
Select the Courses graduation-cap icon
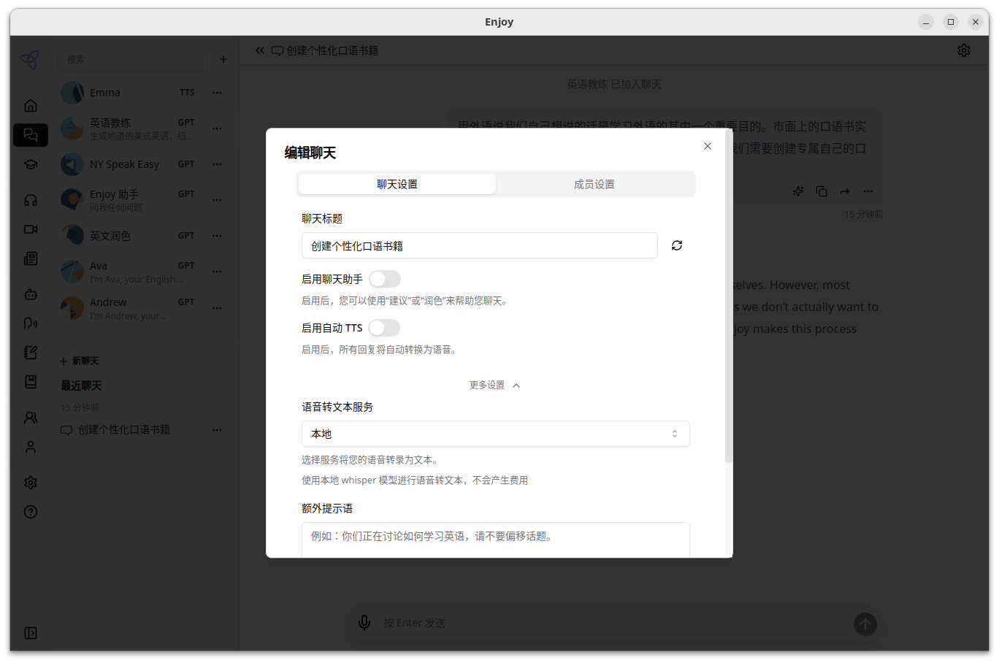tap(31, 164)
